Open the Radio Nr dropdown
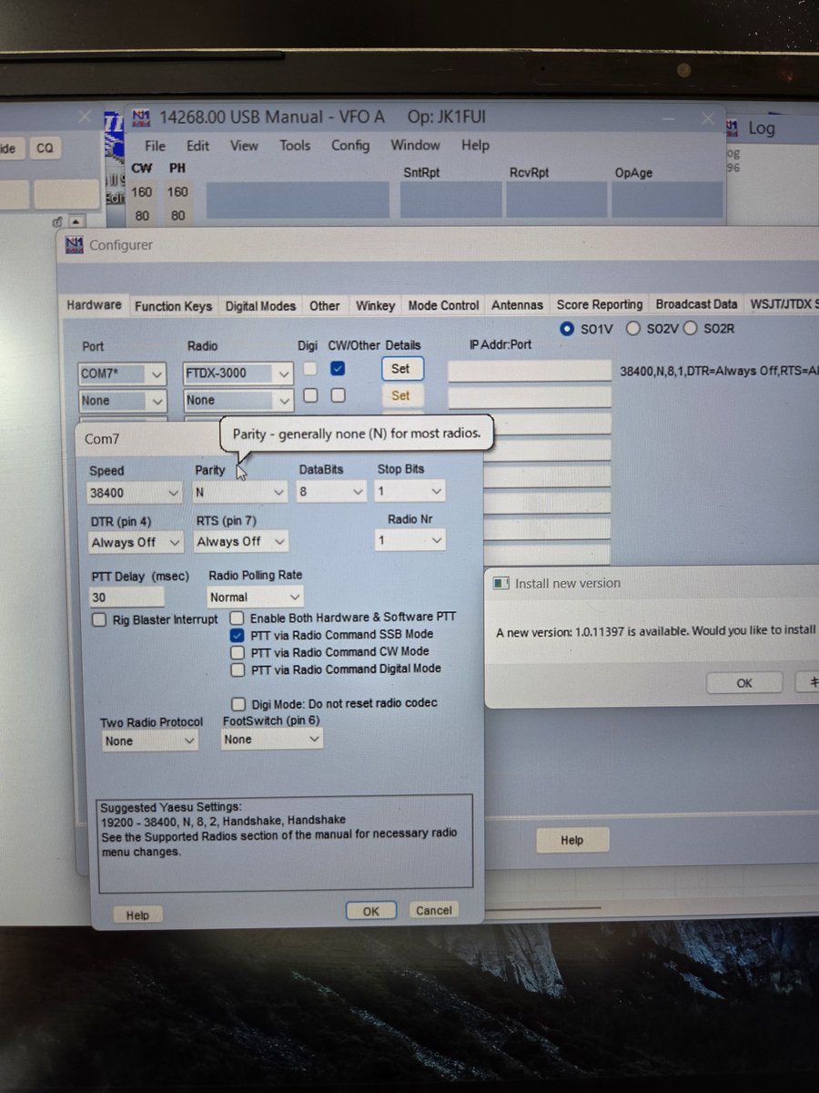 pos(410,540)
